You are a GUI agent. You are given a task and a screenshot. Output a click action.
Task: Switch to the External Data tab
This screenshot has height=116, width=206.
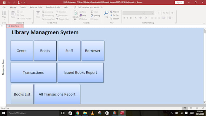[36, 7]
